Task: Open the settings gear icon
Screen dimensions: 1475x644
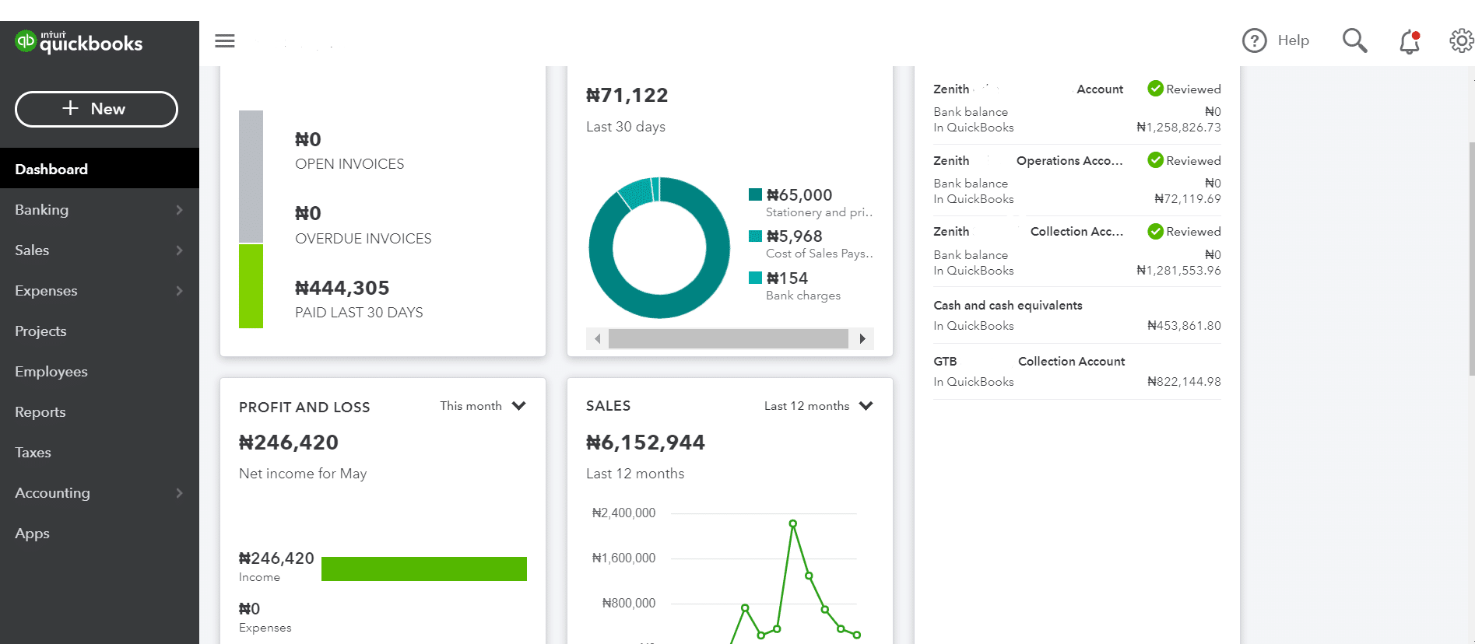Action: (1461, 40)
